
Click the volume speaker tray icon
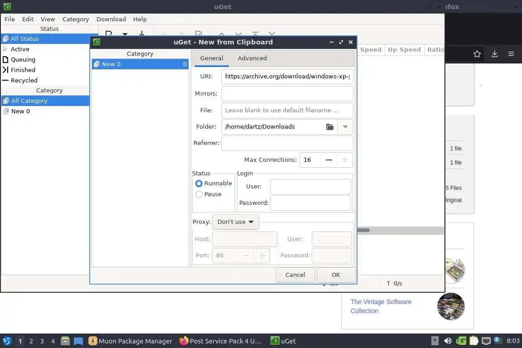click(x=448, y=341)
